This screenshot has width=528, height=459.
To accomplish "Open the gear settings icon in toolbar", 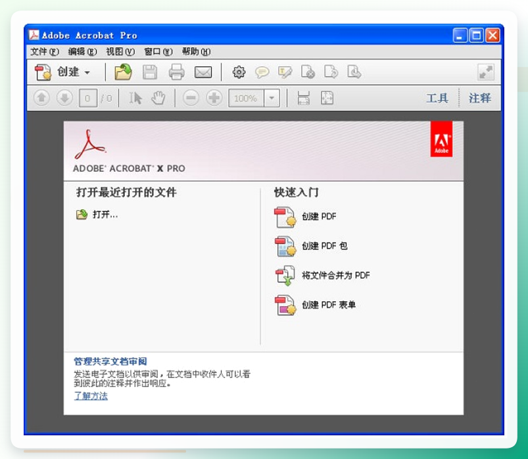I will pos(239,72).
